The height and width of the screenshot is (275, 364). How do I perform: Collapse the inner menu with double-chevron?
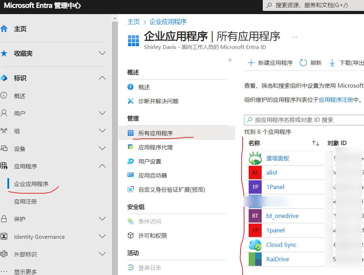[x=230, y=60]
